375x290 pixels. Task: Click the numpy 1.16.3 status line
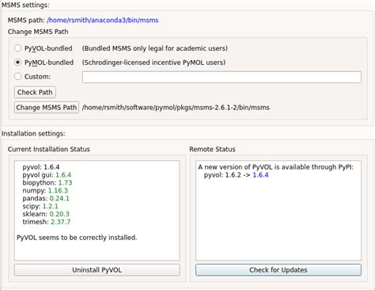(45, 190)
